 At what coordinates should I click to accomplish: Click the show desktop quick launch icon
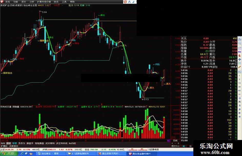click(x=26, y=154)
